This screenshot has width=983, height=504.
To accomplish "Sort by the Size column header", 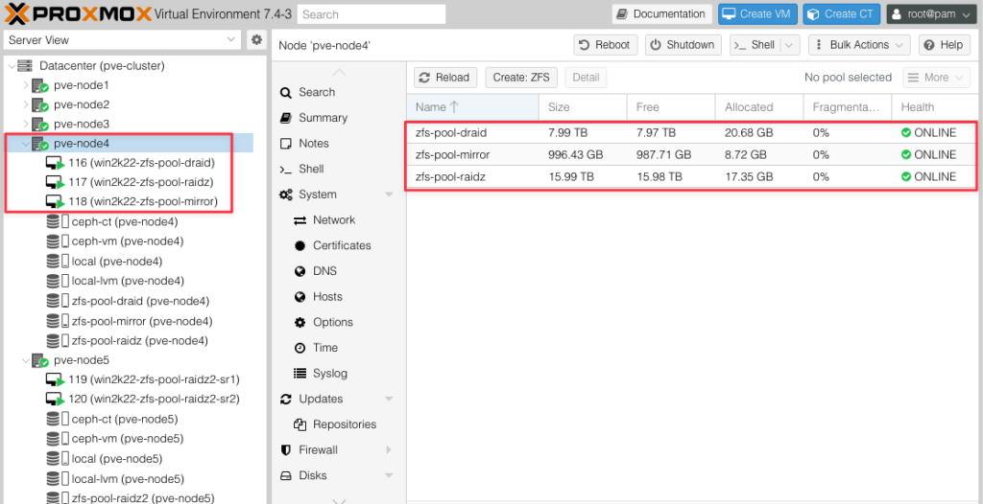I will [583, 107].
